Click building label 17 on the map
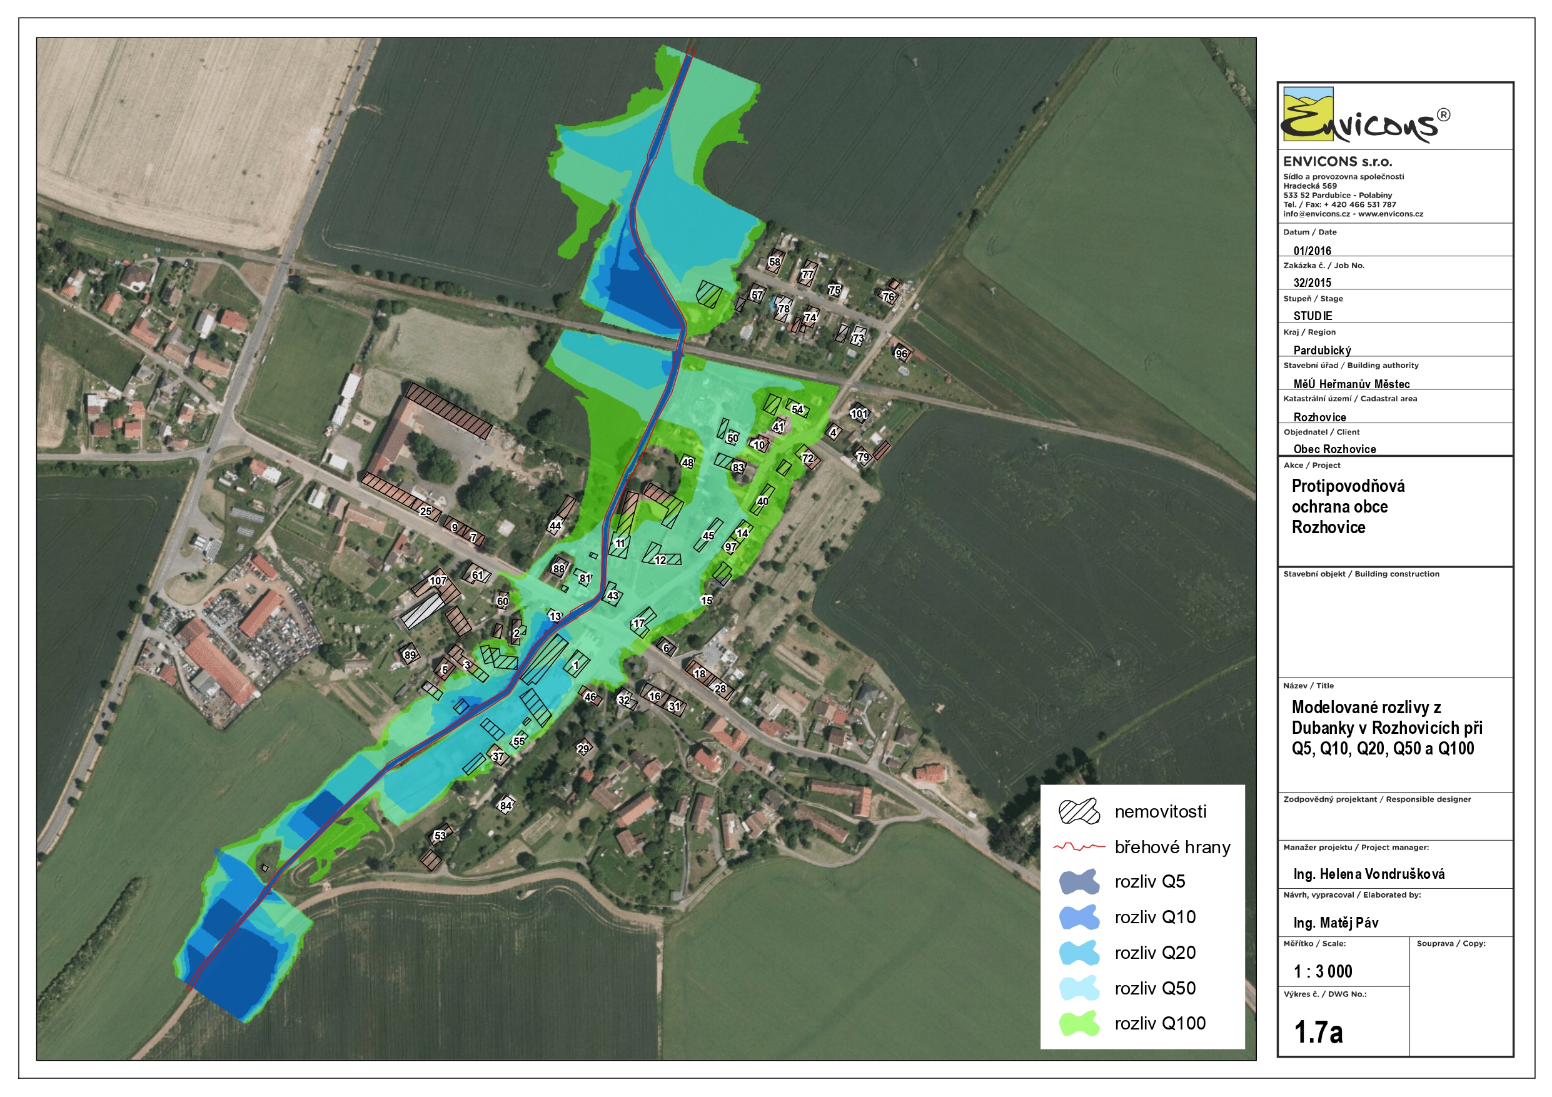1552x1097 pixels. pos(639,624)
